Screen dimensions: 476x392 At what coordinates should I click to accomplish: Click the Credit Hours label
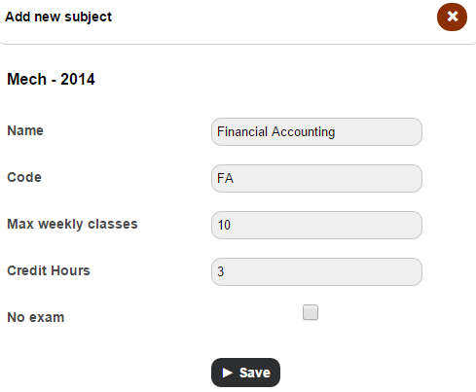(49, 270)
